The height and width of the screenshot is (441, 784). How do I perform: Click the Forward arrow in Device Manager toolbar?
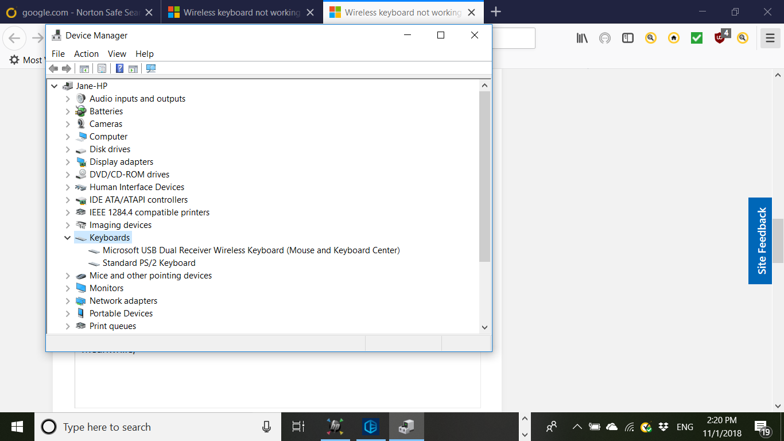coord(67,68)
